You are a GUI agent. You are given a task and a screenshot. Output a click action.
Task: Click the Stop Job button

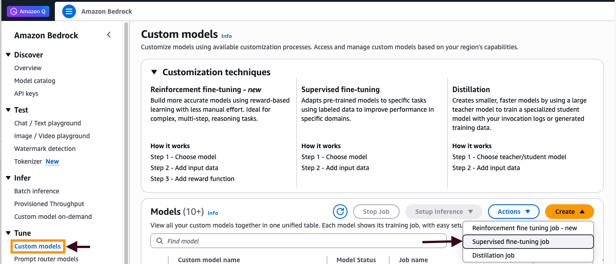pos(376,211)
